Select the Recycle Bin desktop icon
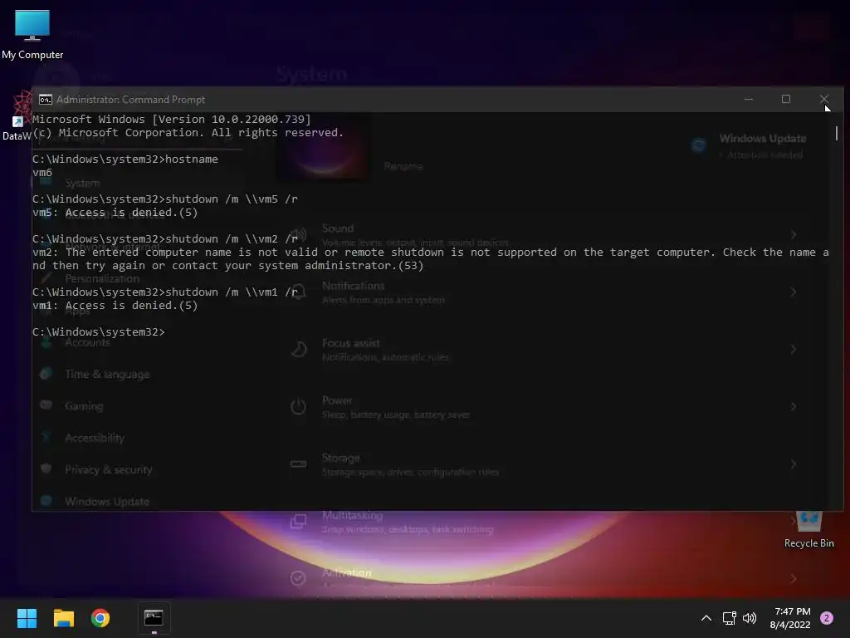Screen dimensions: 850x638 [x=808, y=529]
